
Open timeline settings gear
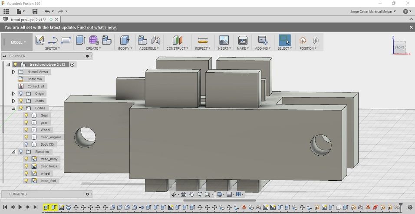410,207
